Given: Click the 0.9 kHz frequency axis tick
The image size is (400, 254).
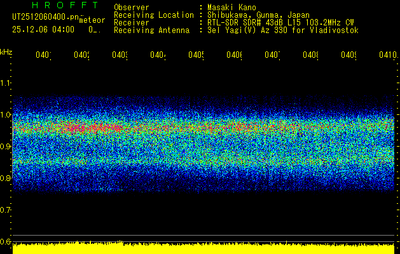Looking at the screenshot, I should click(6, 147).
